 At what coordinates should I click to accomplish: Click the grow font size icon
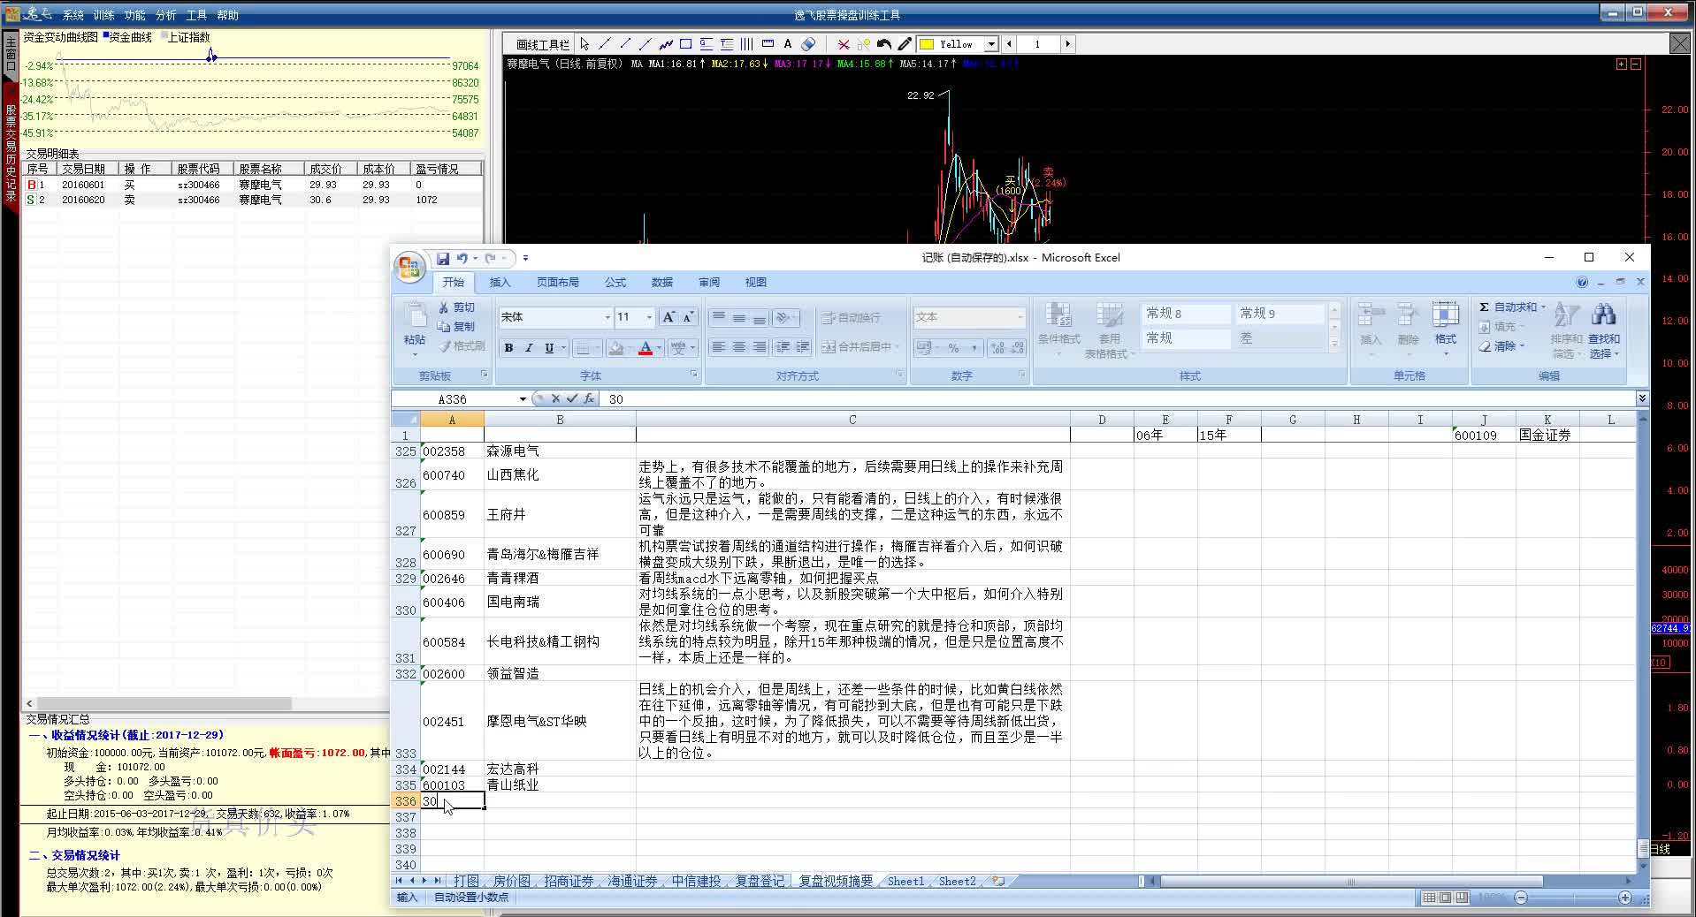(x=668, y=317)
